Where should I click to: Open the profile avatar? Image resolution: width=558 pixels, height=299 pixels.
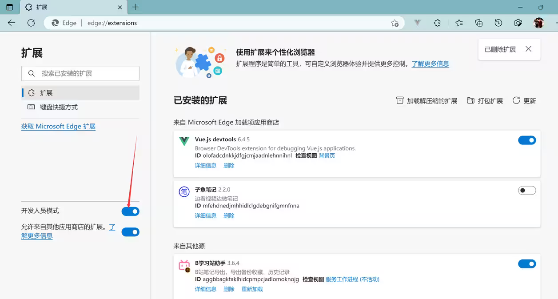coord(538,23)
